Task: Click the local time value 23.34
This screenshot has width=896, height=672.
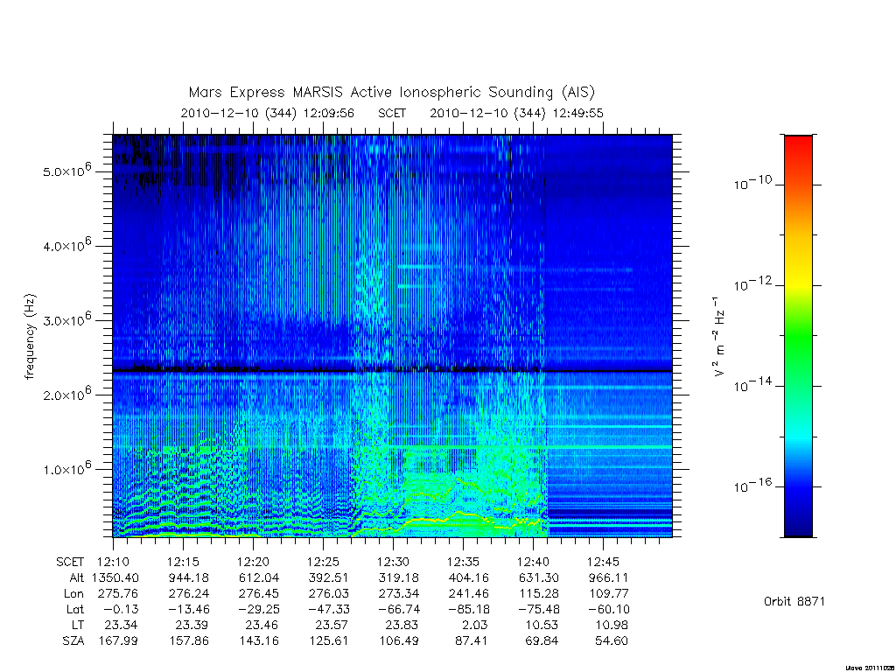Action: 121,625
